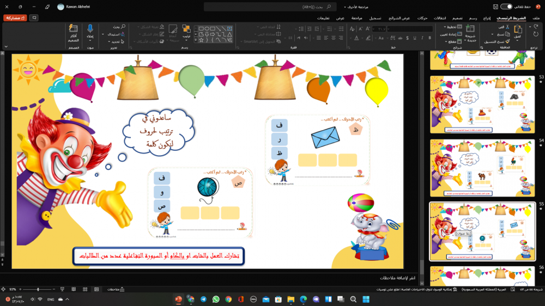545x306 pixels.
Task: Switch to Slide Sorter view
Action: click(x=85, y=289)
